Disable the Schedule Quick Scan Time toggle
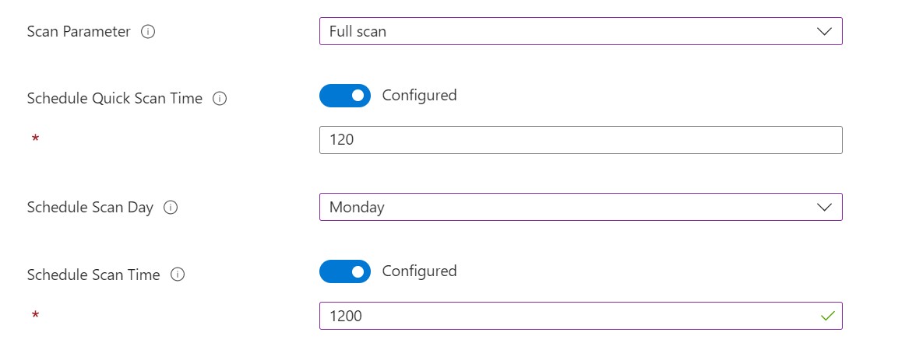Image resolution: width=916 pixels, height=357 pixels. (345, 96)
